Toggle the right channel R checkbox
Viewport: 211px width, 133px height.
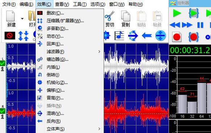3,111
